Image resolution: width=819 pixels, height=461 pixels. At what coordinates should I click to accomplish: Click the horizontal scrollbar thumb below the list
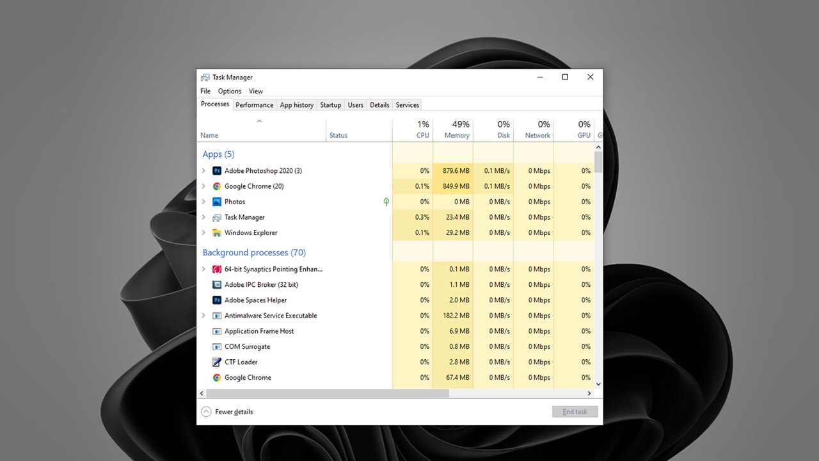[328, 393]
